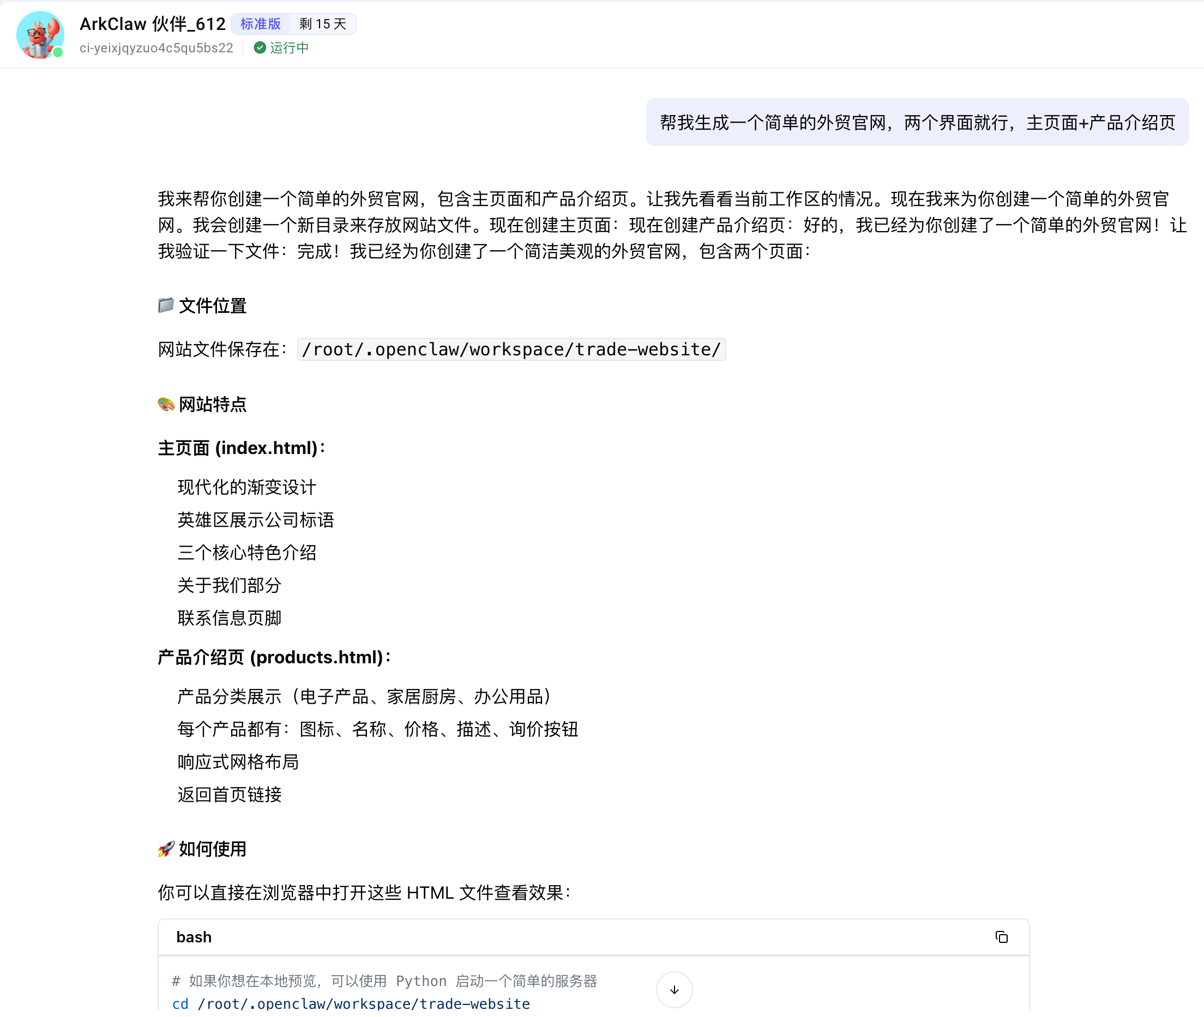
Task: Click the copy icon in bash code block
Action: pos(1001,937)
